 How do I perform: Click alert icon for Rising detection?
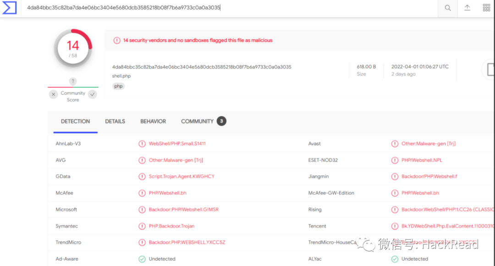pyautogui.click(x=395, y=210)
